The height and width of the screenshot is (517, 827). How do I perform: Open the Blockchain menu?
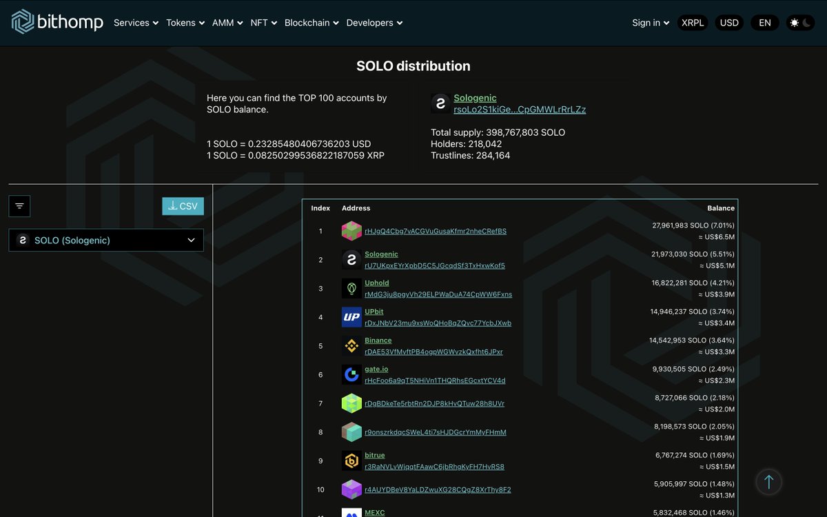(x=312, y=23)
